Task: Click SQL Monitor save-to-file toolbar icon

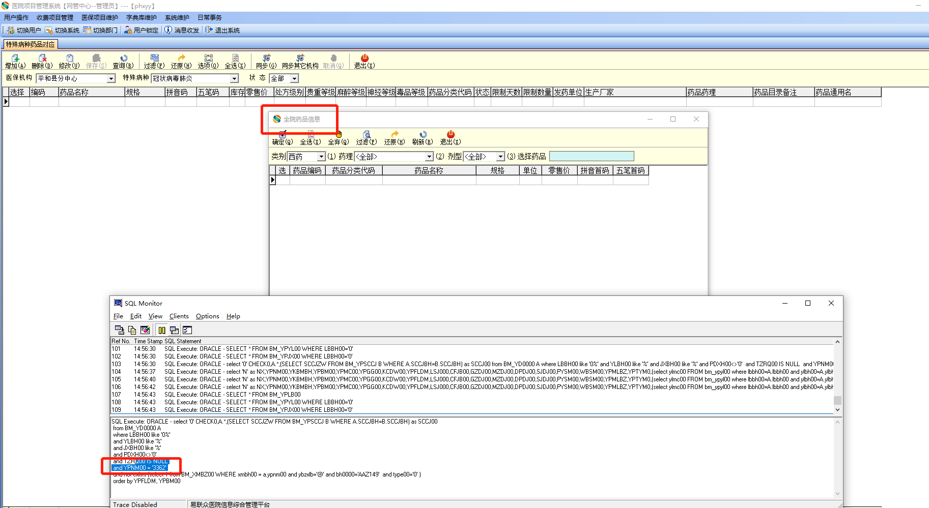Action: pos(120,330)
